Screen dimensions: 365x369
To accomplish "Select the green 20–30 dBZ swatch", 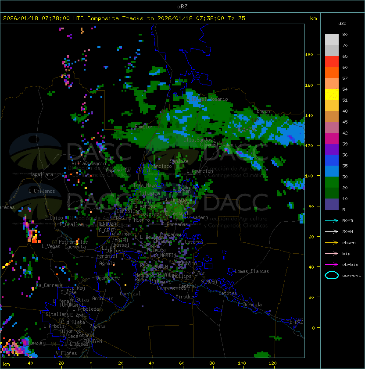I will [x=332, y=182].
